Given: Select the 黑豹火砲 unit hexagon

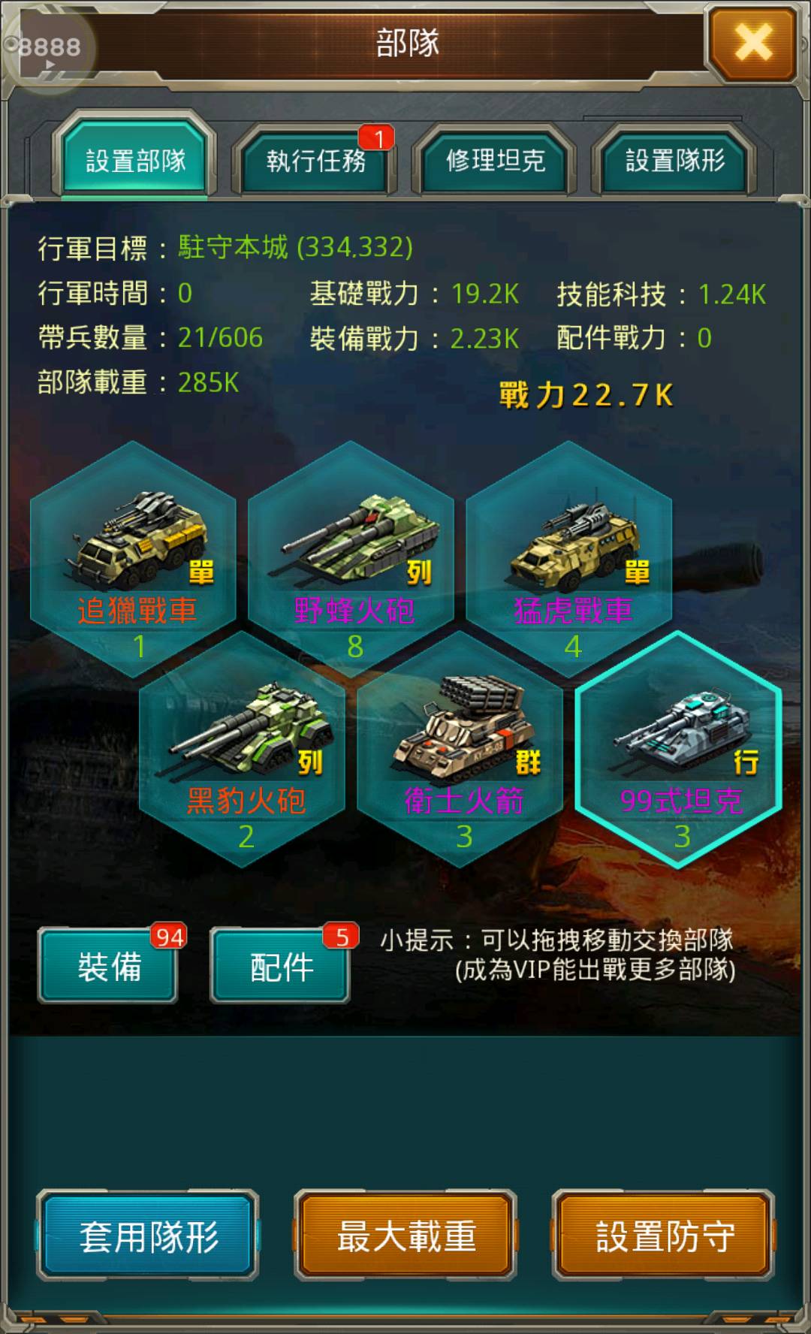Looking at the screenshot, I should pos(243,749).
